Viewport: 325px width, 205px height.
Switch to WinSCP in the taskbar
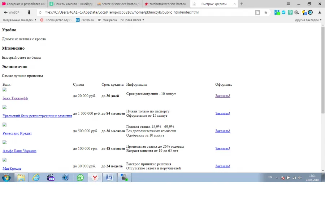click(124, 178)
